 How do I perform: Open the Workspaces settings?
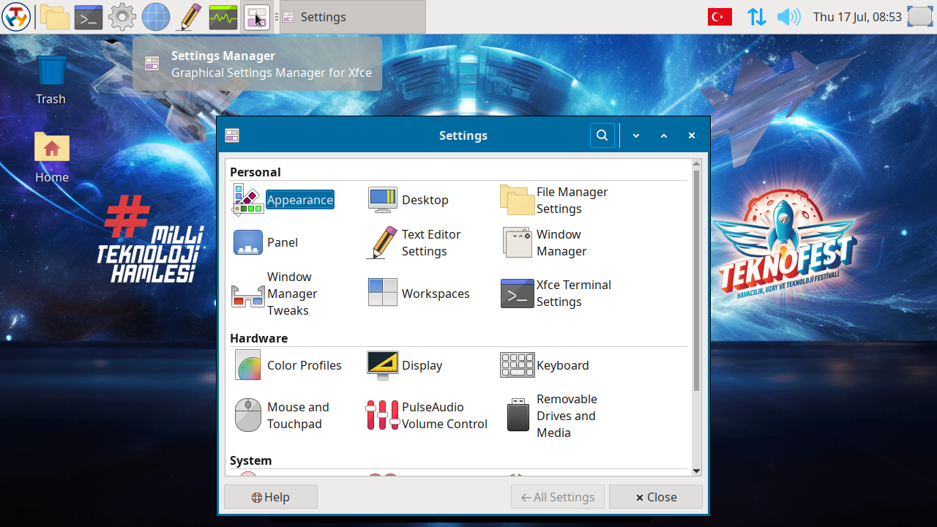click(x=419, y=294)
